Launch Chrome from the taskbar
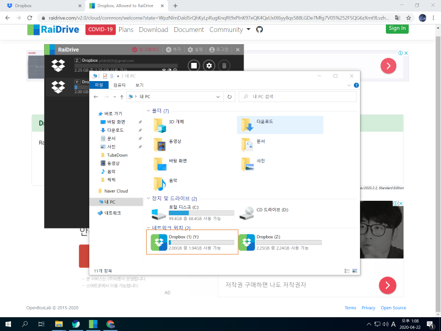The image size is (441, 331). click(110, 324)
